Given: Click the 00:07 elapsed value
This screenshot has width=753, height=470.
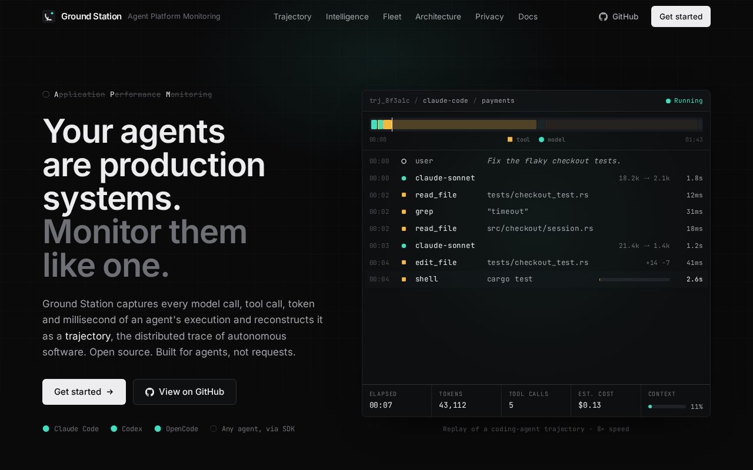Looking at the screenshot, I should pos(381,405).
